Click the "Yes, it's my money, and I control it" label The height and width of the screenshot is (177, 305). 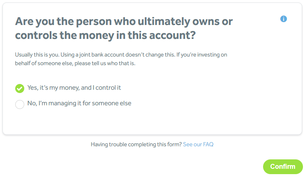click(x=74, y=88)
